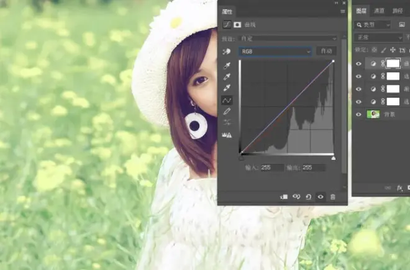Switch to the 路径 Paths tab
The width and height of the screenshot is (410, 270).
click(x=397, y=11)
